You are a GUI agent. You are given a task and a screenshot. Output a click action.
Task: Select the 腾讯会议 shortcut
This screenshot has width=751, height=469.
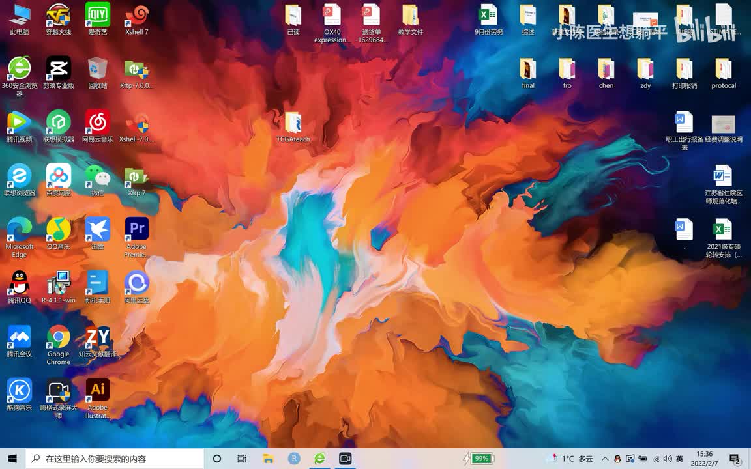(x=20, y=341)
